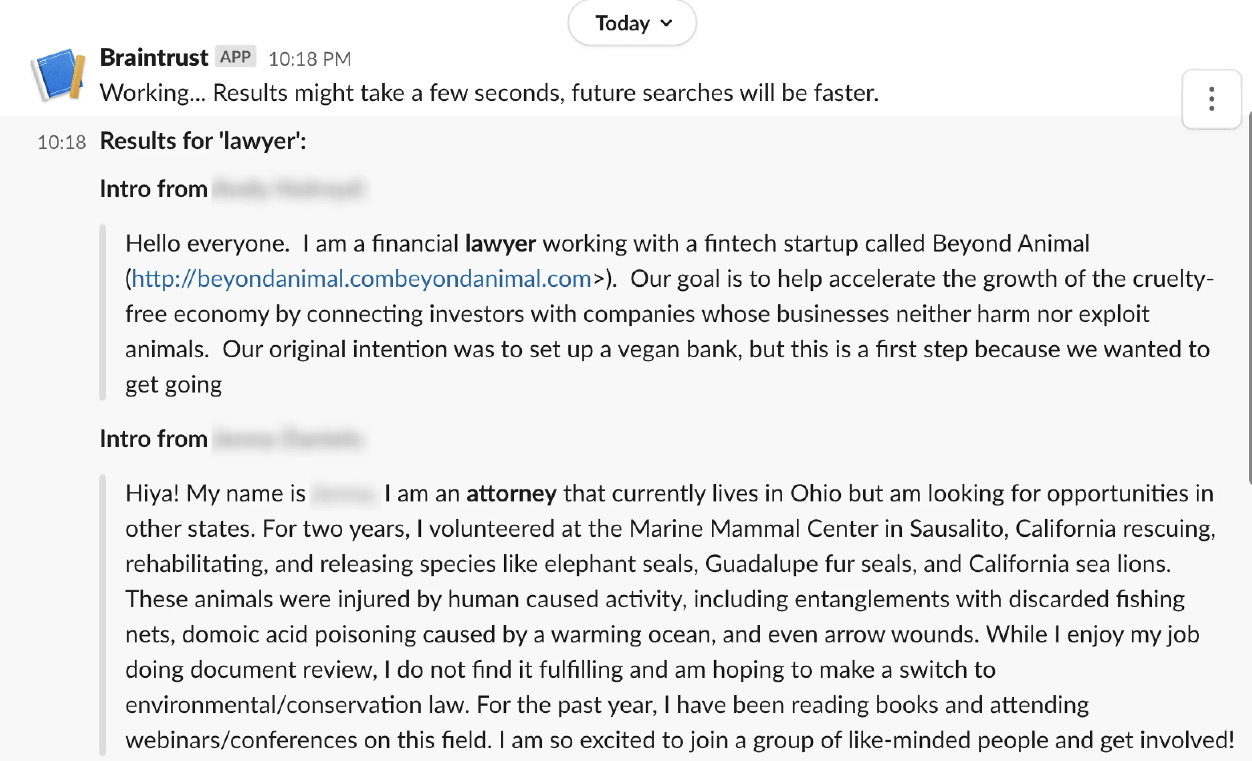Click the APP badge next to Braintrust
1252x761 pixels.
click(x=235, y=57)
